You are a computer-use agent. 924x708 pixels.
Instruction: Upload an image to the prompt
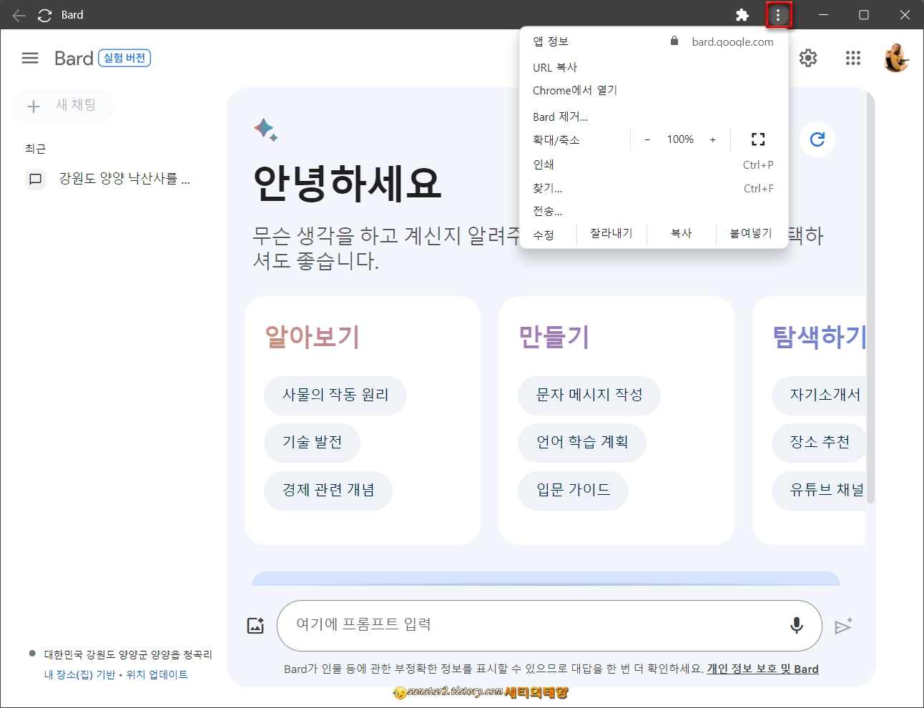tap(255, 626)
